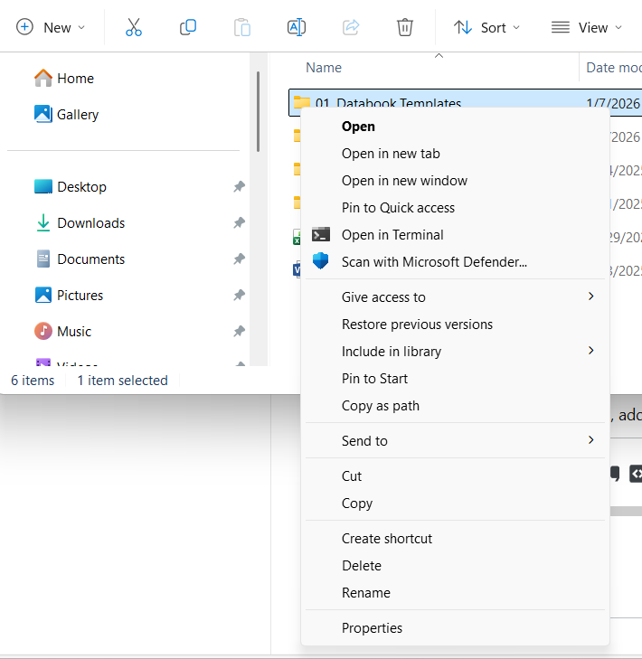Open Downloads quick access folder

coord(90,223)
